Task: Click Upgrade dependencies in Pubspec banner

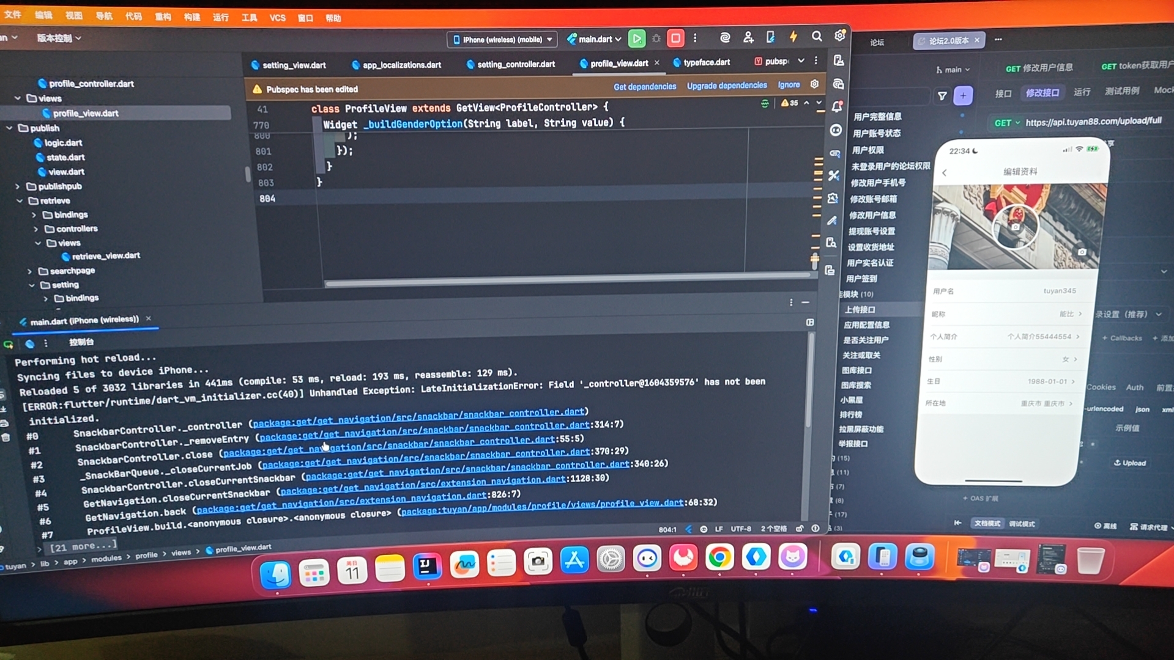Action: click(x=726, y=86)
